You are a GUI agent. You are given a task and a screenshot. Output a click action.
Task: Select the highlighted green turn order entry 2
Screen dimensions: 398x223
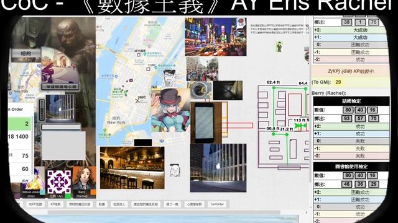click(x=20, y=124)
